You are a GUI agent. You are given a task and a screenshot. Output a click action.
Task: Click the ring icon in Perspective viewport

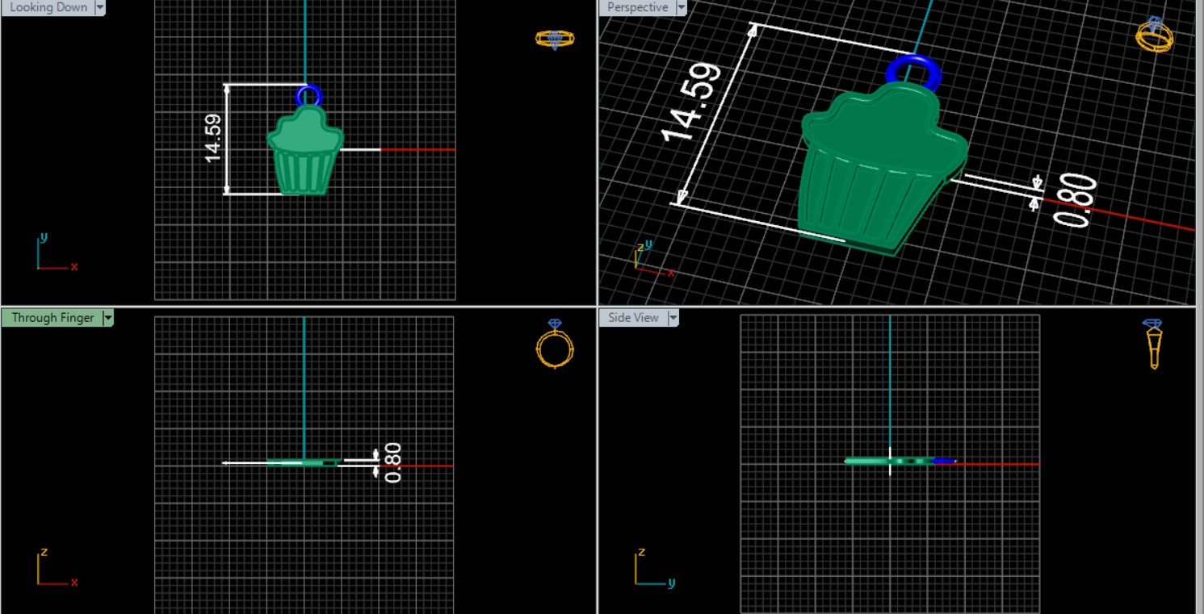(1154, 35)
